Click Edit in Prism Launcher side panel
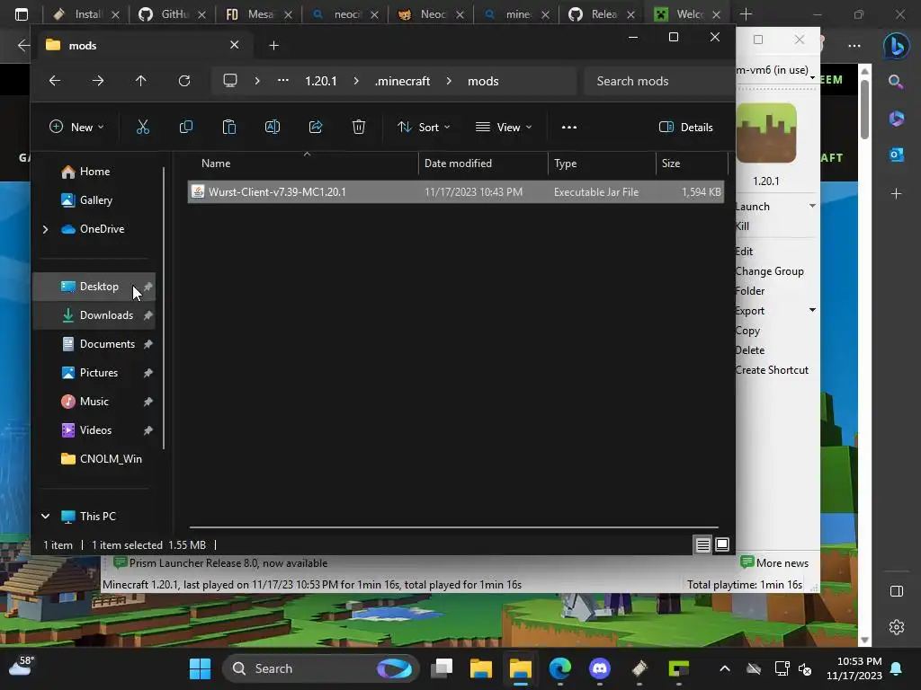The image size is (921, 690). tap(744, 252)
